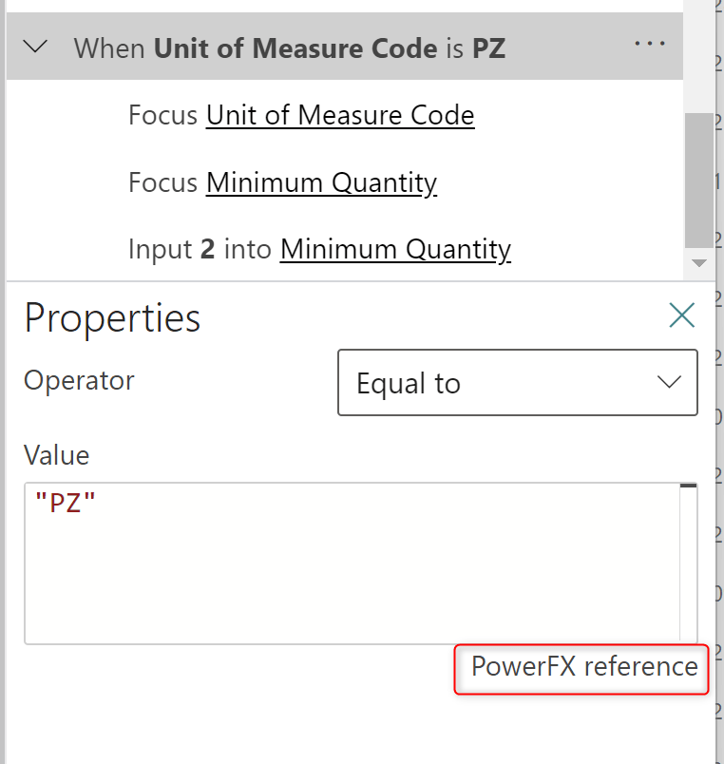Click the "Input 2 into" step text

coord(201,250)
